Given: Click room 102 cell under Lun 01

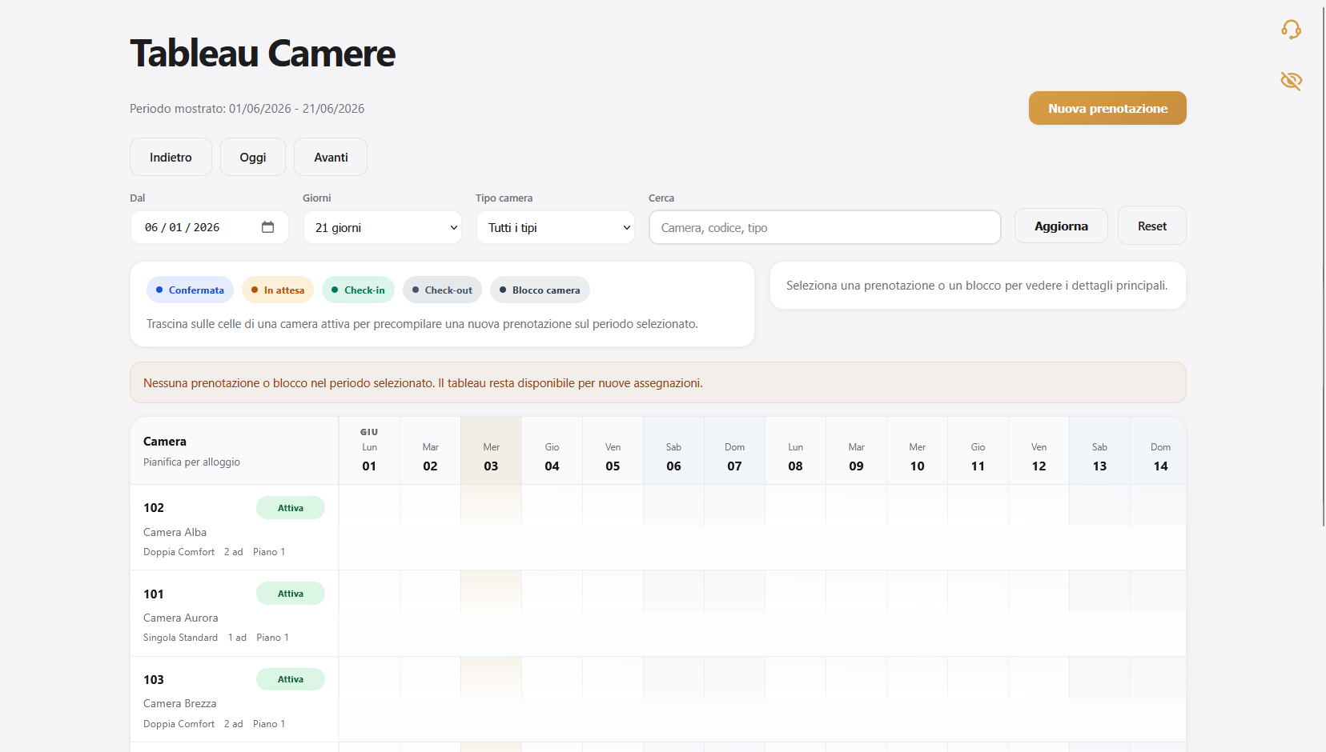Looking at the screenshot, I should tap(369, 506).
